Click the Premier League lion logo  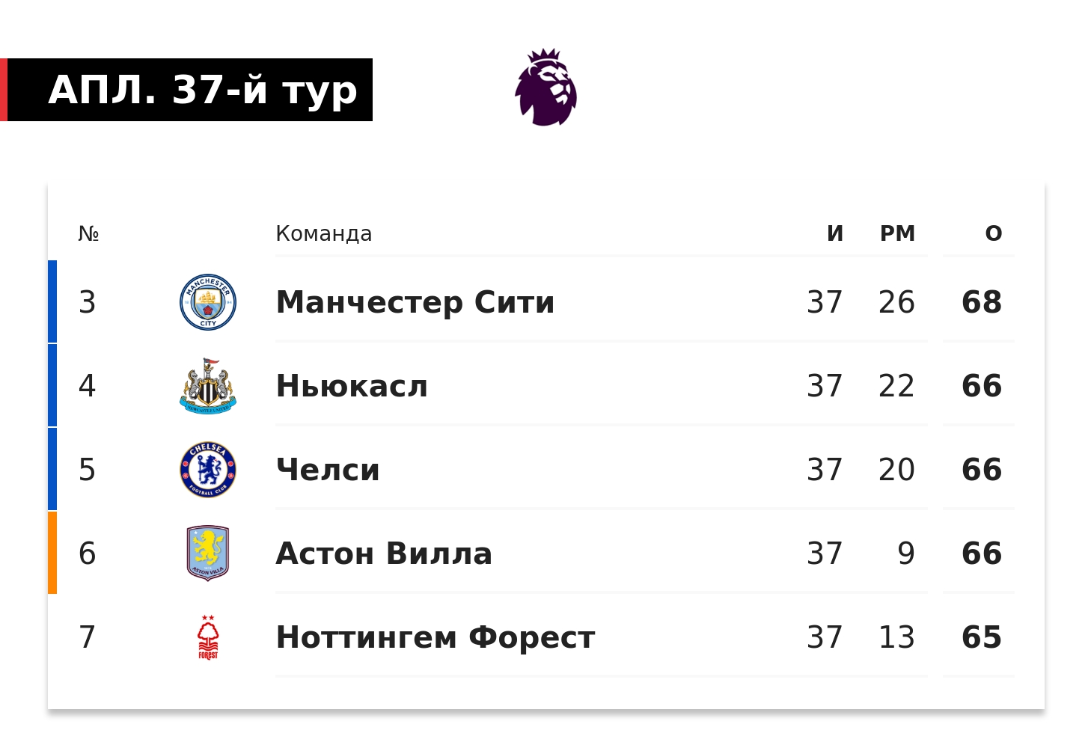[545, 88]
